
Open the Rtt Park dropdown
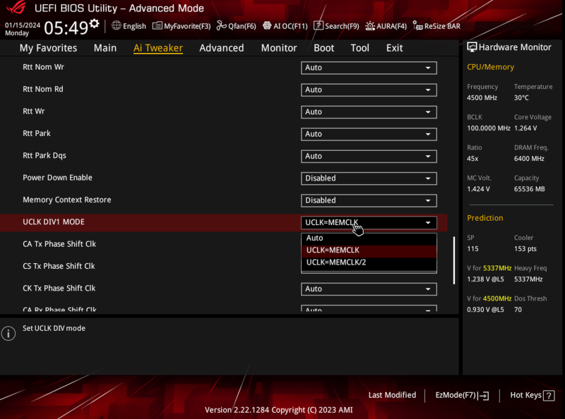[x=369, y=134]
